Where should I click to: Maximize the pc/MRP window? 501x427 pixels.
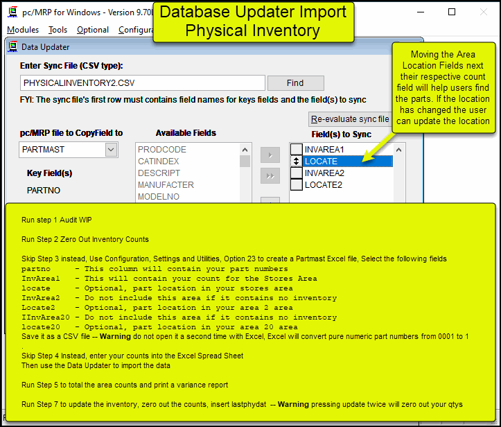(452, 12)
